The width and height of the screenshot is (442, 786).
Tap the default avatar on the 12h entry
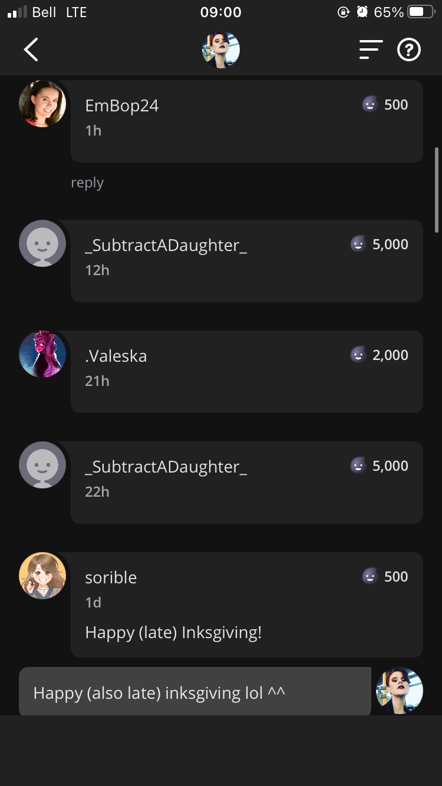click(x=42, y=243)
